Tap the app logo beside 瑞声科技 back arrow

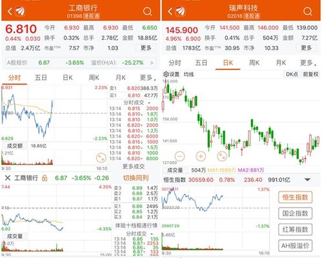click(x=181, y=11)
